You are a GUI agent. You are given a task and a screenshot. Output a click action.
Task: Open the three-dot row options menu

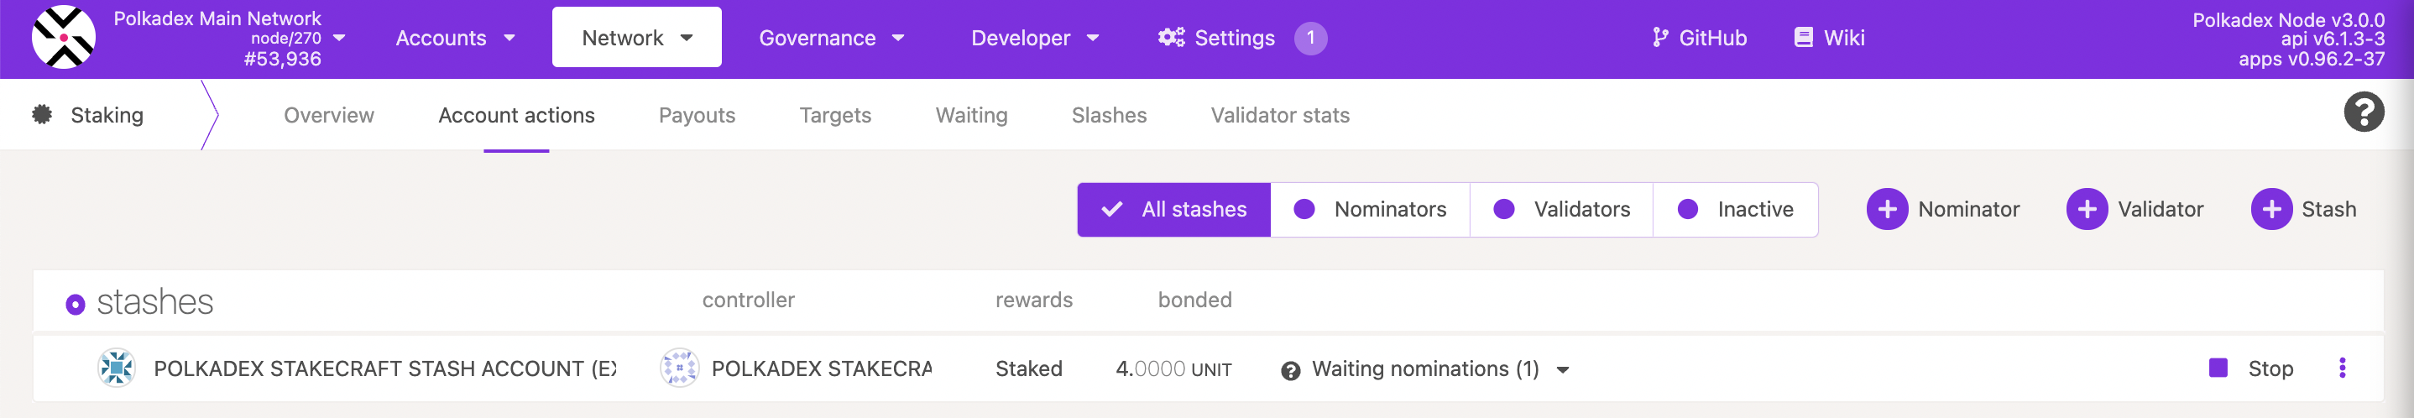2342,368
